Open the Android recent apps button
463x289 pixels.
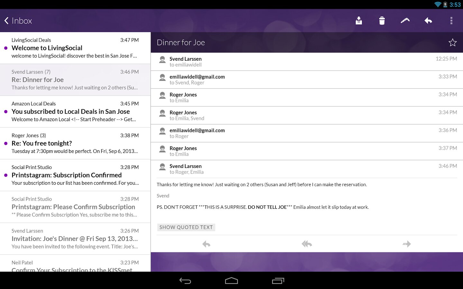(x=278, y=281)
